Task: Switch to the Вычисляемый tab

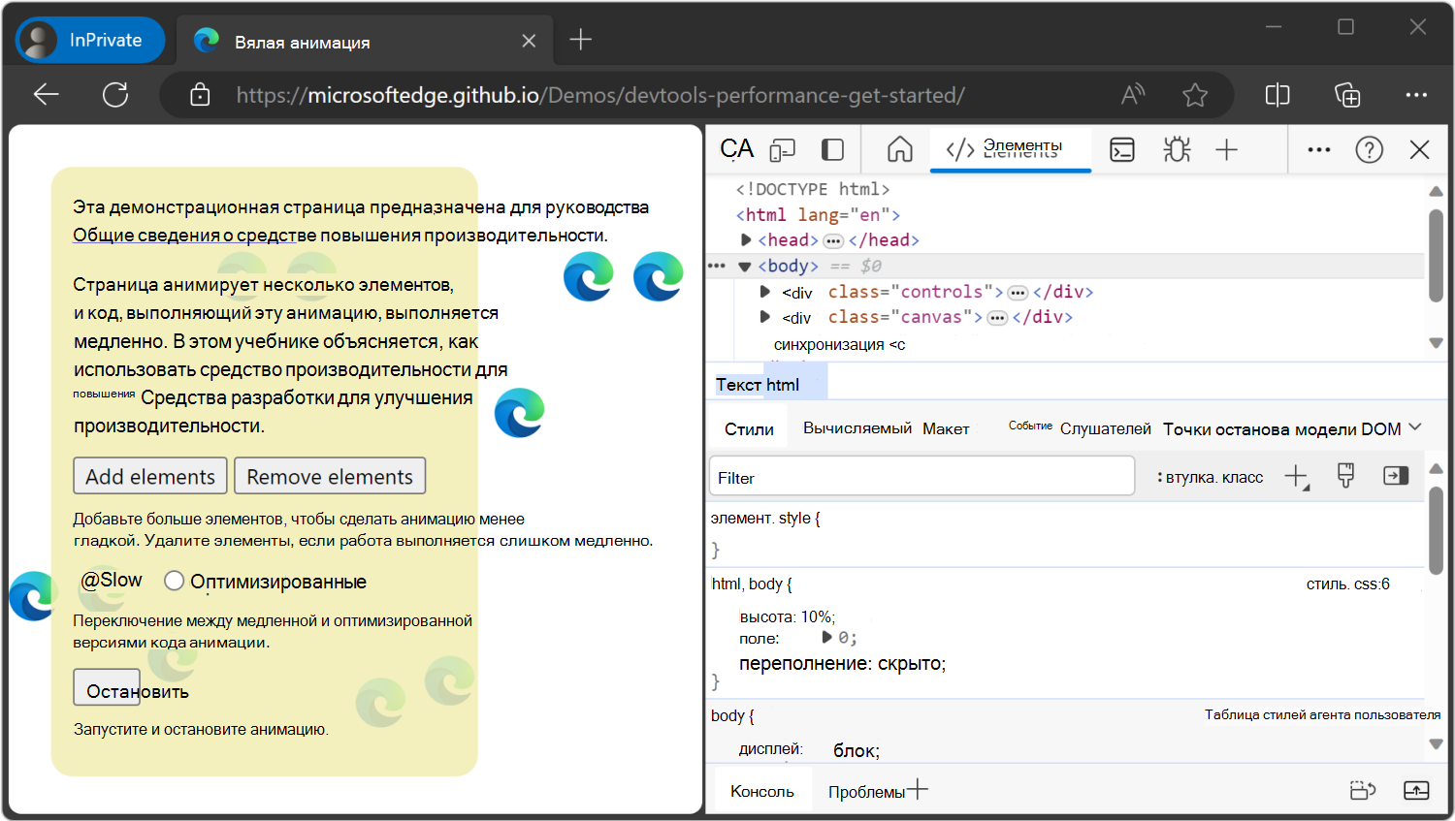Action: (x=857, y=427)
